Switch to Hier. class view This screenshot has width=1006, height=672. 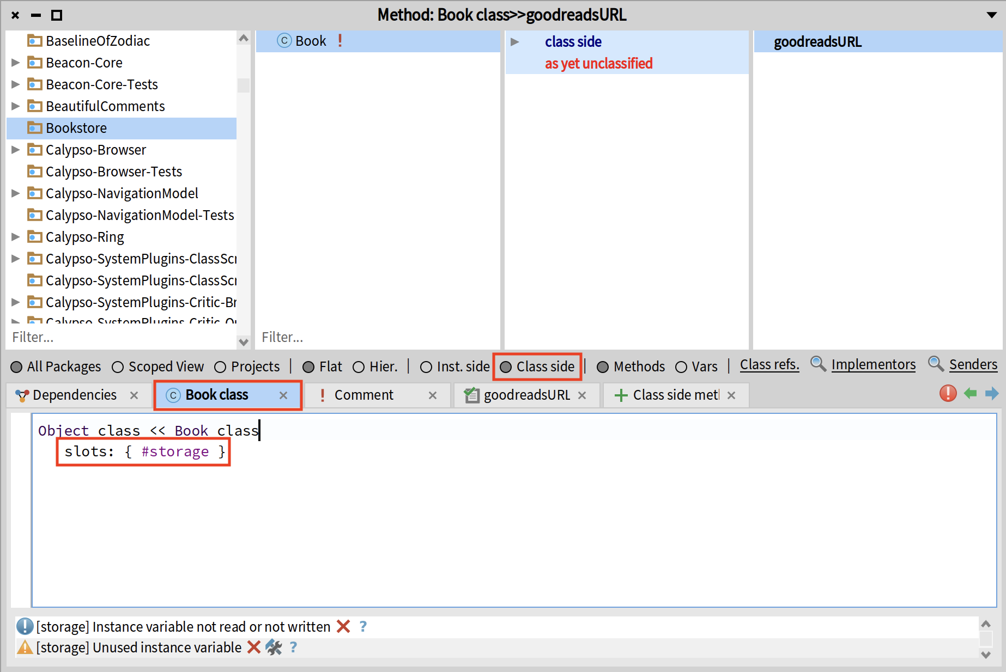click(359, 367)
